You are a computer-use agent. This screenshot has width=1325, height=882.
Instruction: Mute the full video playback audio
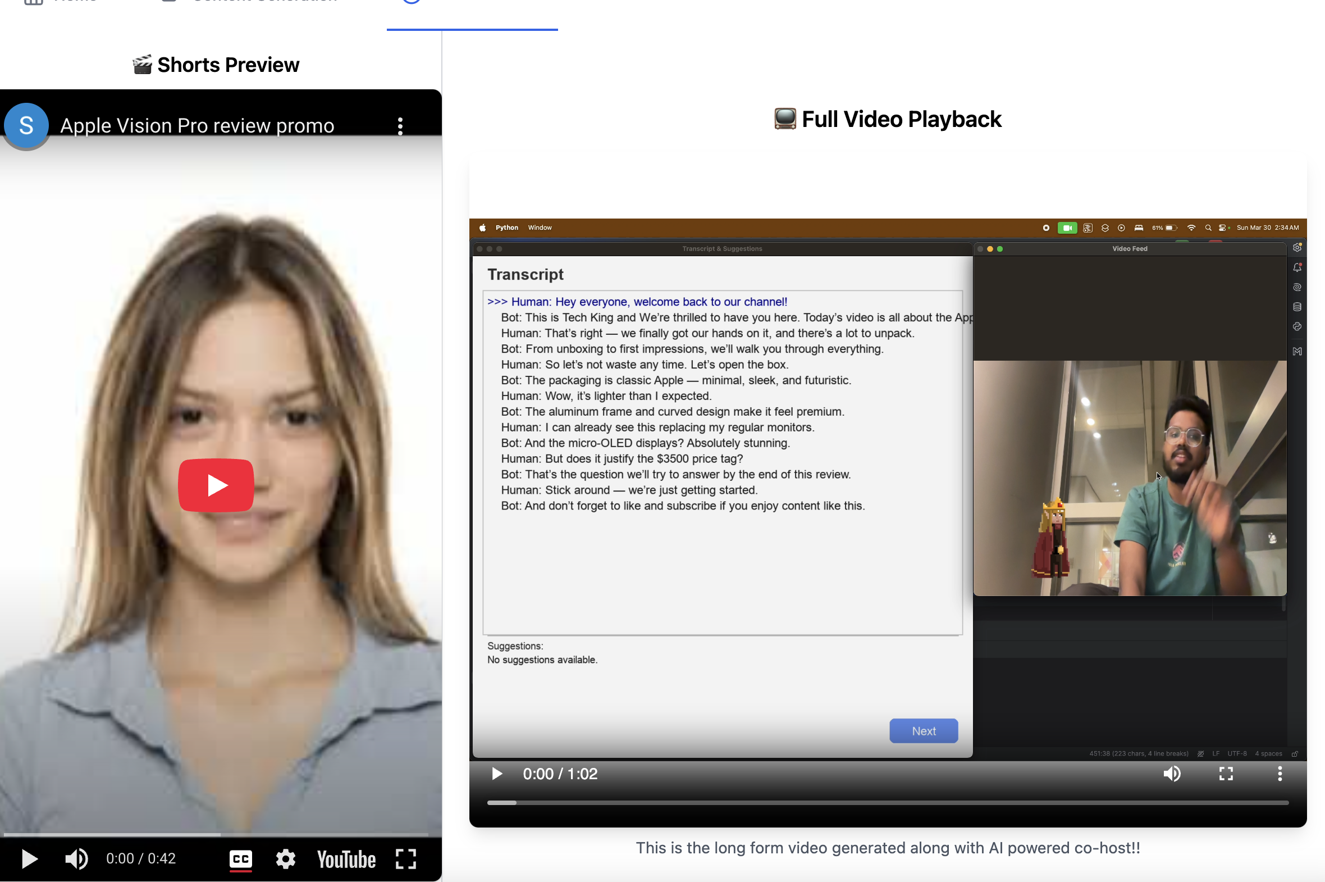pos(1172,774)
